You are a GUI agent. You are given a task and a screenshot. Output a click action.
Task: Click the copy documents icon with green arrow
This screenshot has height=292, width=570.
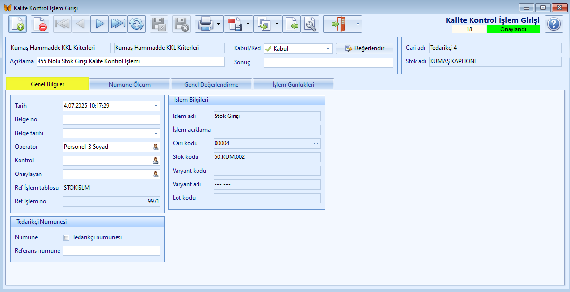(264, 24)
